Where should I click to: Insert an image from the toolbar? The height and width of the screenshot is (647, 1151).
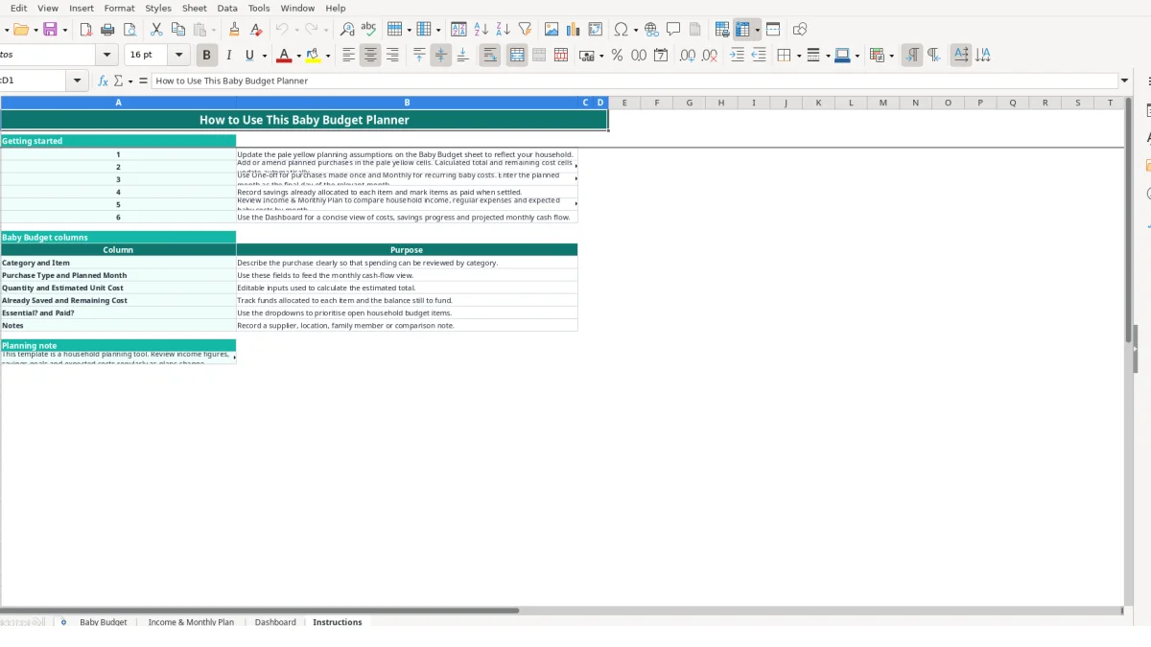[552, 30]
